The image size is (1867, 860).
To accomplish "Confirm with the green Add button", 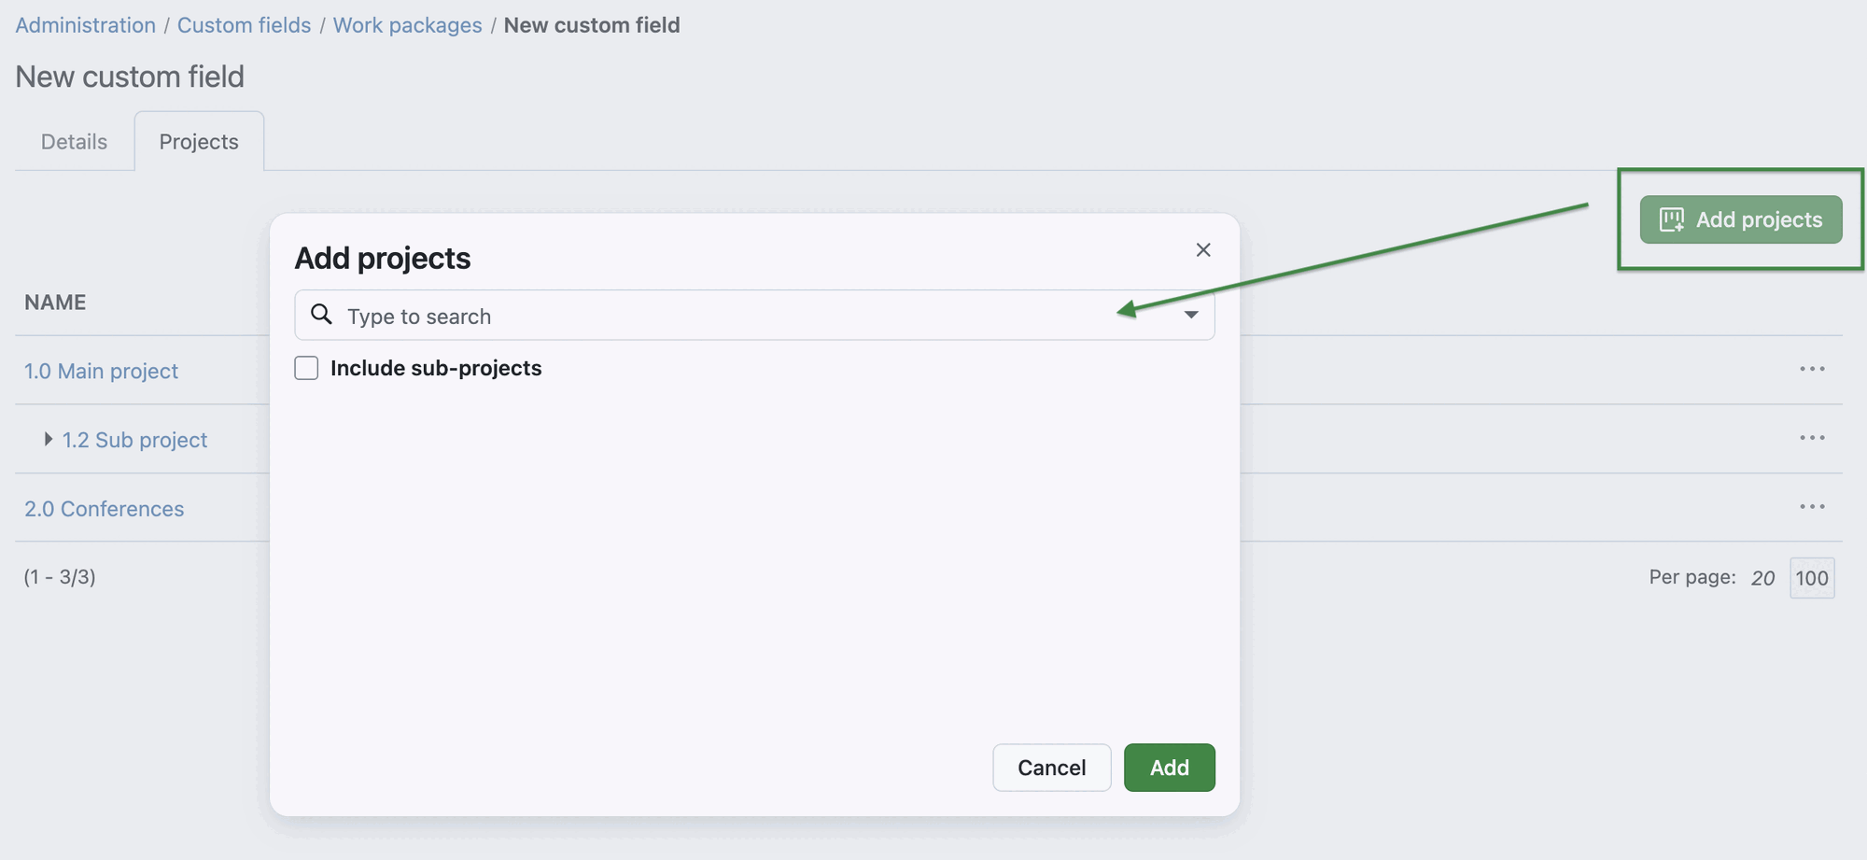I will click(x=1169, y=768).
